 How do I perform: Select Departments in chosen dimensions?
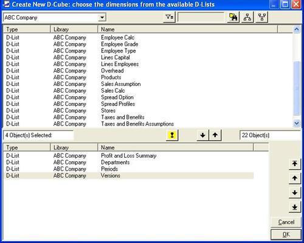[129, 163]
